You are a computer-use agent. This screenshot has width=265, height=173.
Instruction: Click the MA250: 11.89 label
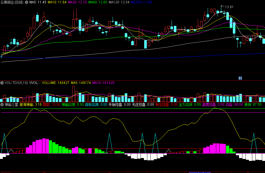[x=141, y=2]
